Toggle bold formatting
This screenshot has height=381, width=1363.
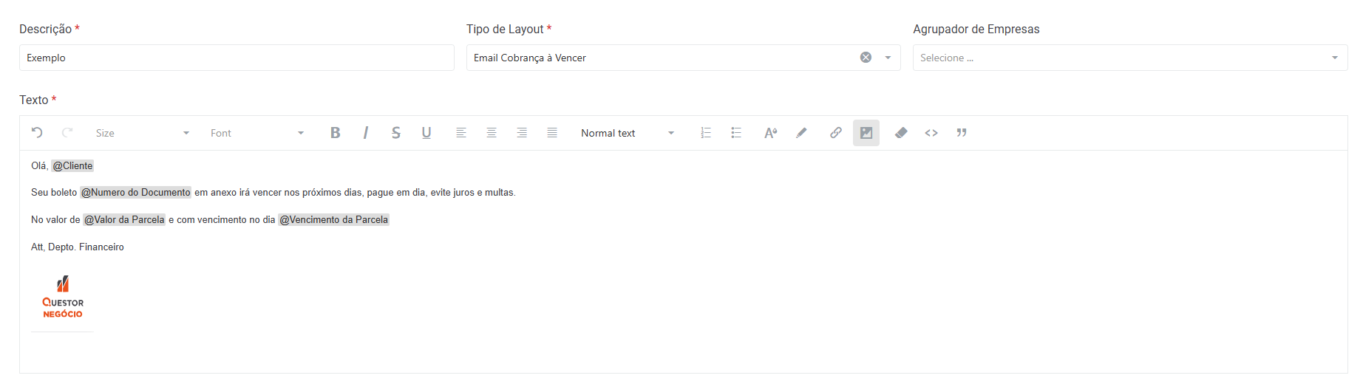(335, 133)
